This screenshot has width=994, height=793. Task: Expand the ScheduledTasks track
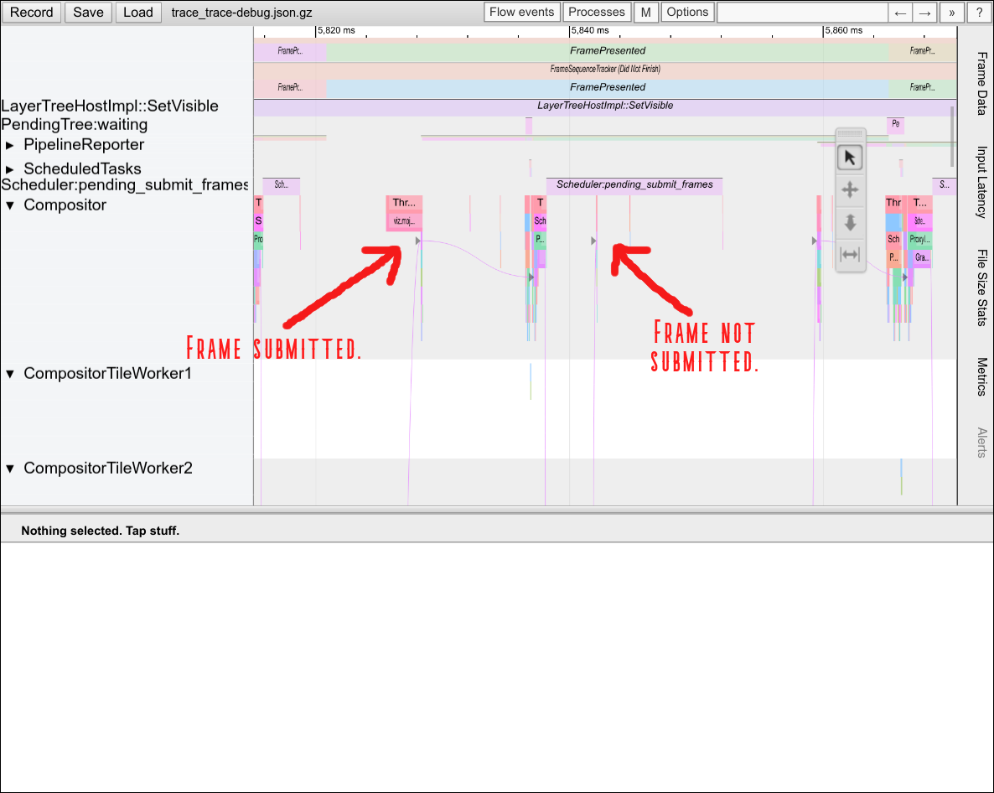tap(10, 169)
